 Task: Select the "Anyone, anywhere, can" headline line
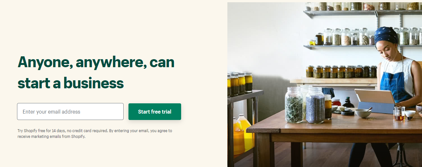pyautogui.click(x=96, y=62)
